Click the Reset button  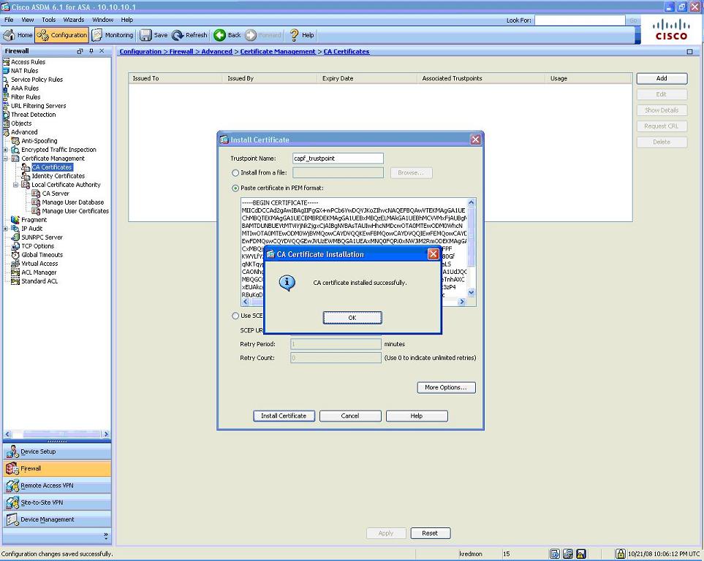[x=430, y=533]
